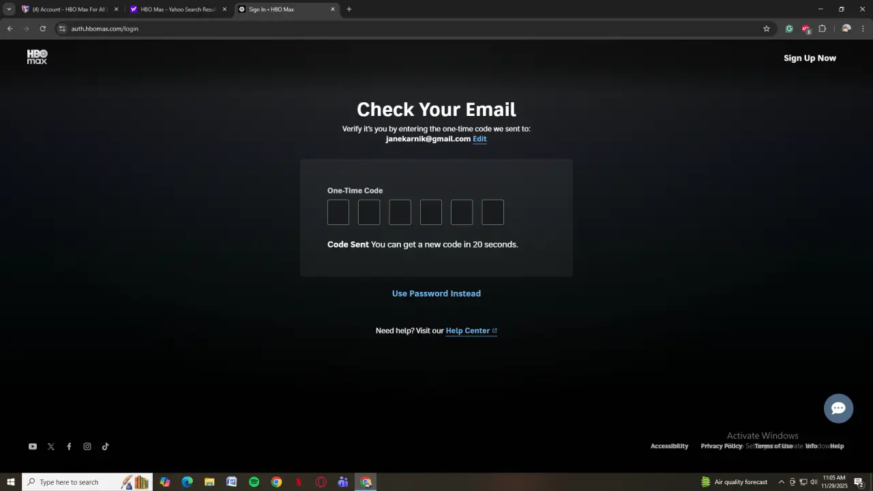
Task: Open the Accessibility footer link
Action: [x=669, y=446]
